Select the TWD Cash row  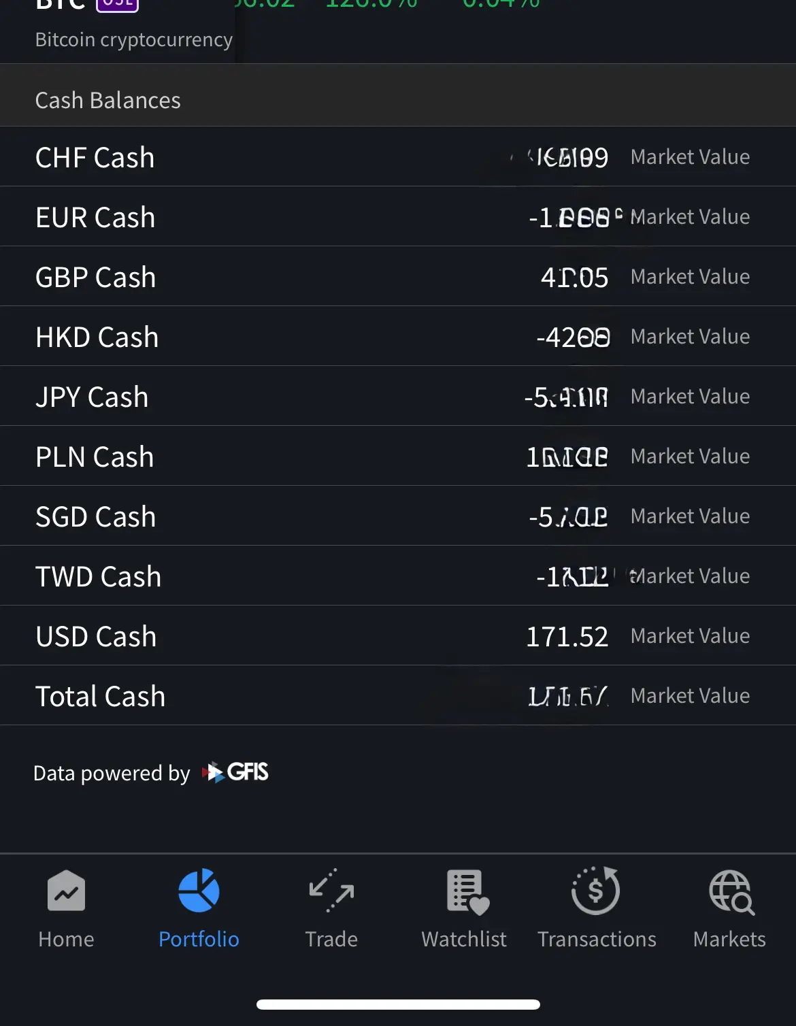click(x=398, y=576)
